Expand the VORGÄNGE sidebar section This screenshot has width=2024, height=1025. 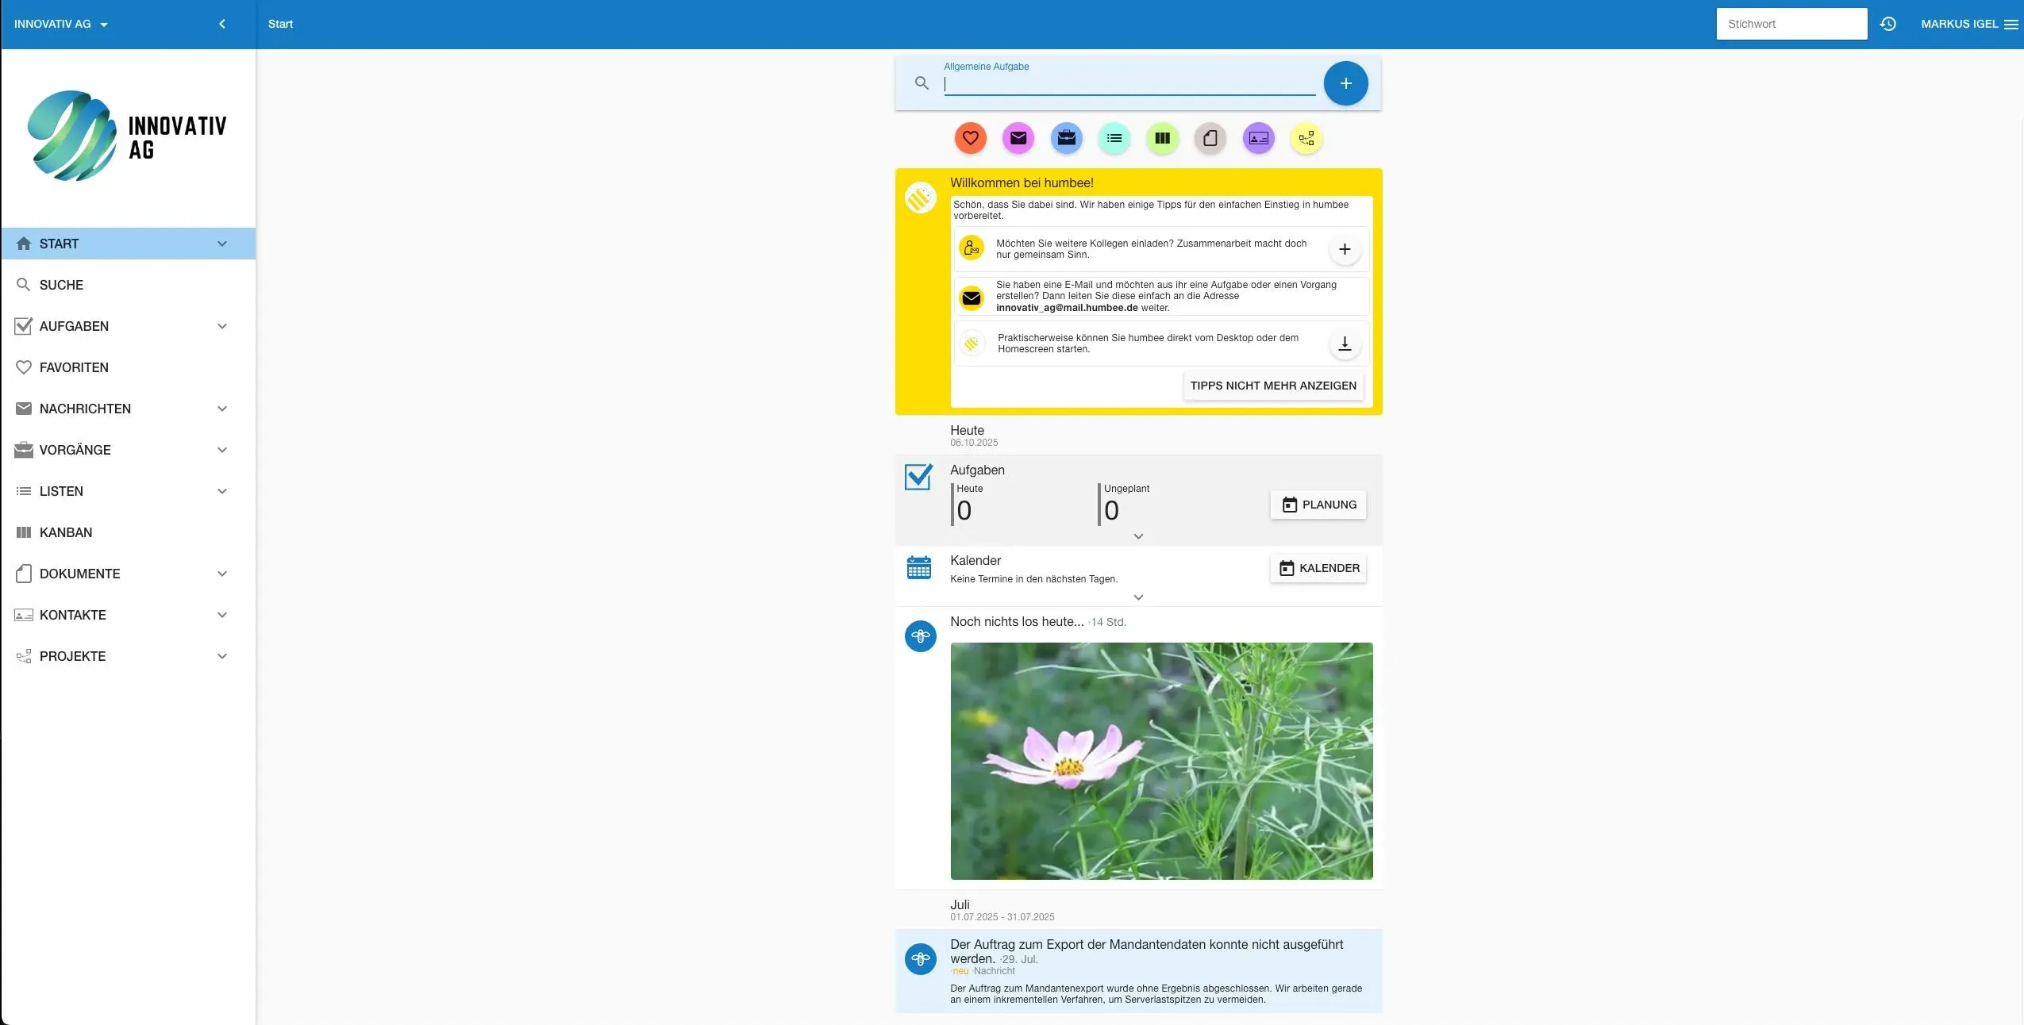point(222,450)
